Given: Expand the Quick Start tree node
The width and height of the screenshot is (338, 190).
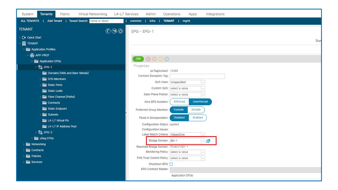Looking at the screenshot, I should pyautogui.click(x=20, y=37).
